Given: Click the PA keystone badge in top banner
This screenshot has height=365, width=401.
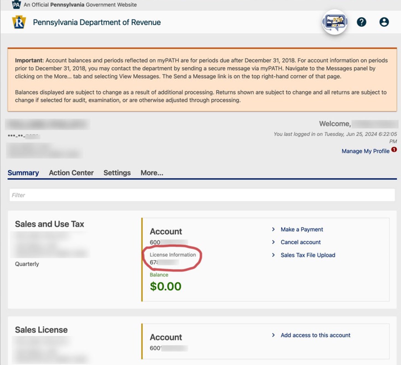Looking at the screenshot, I should [x=16, y=5].
